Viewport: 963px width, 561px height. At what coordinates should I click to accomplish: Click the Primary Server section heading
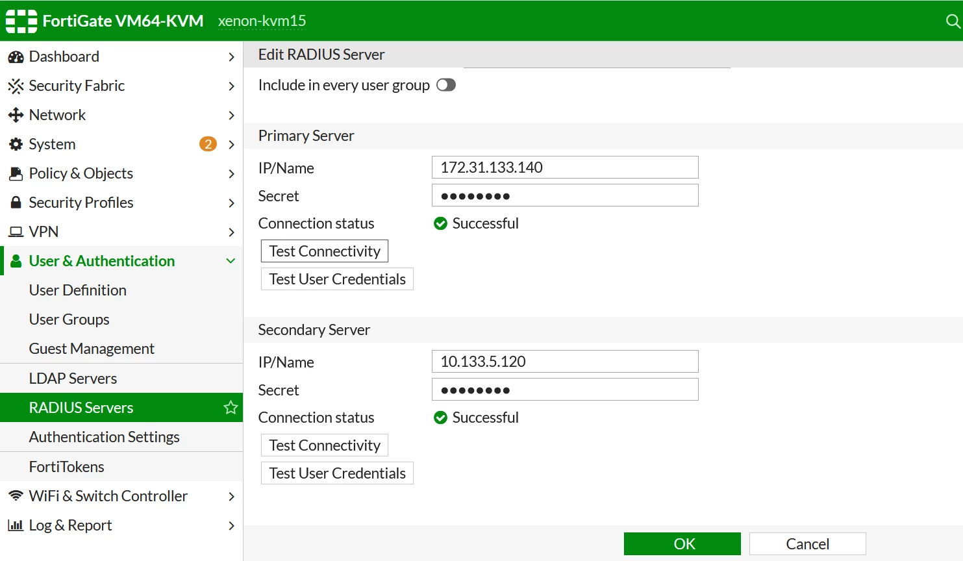pyautogui.click(x=306, y=136)
